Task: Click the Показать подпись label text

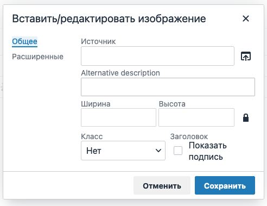Action: pos(207,151)
